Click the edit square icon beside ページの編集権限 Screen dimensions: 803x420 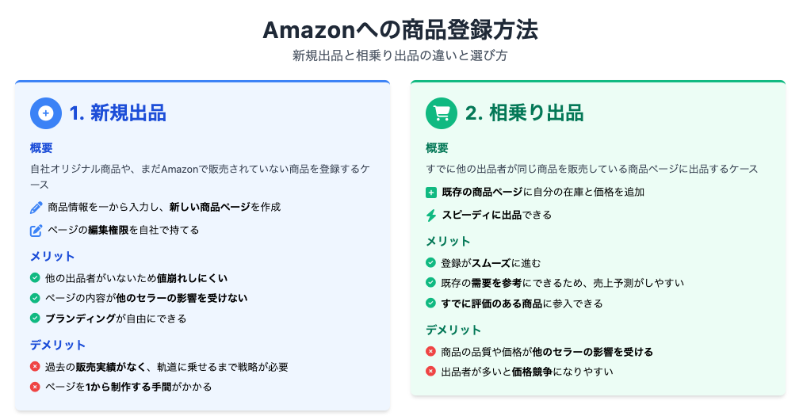(x=36, y=231)
